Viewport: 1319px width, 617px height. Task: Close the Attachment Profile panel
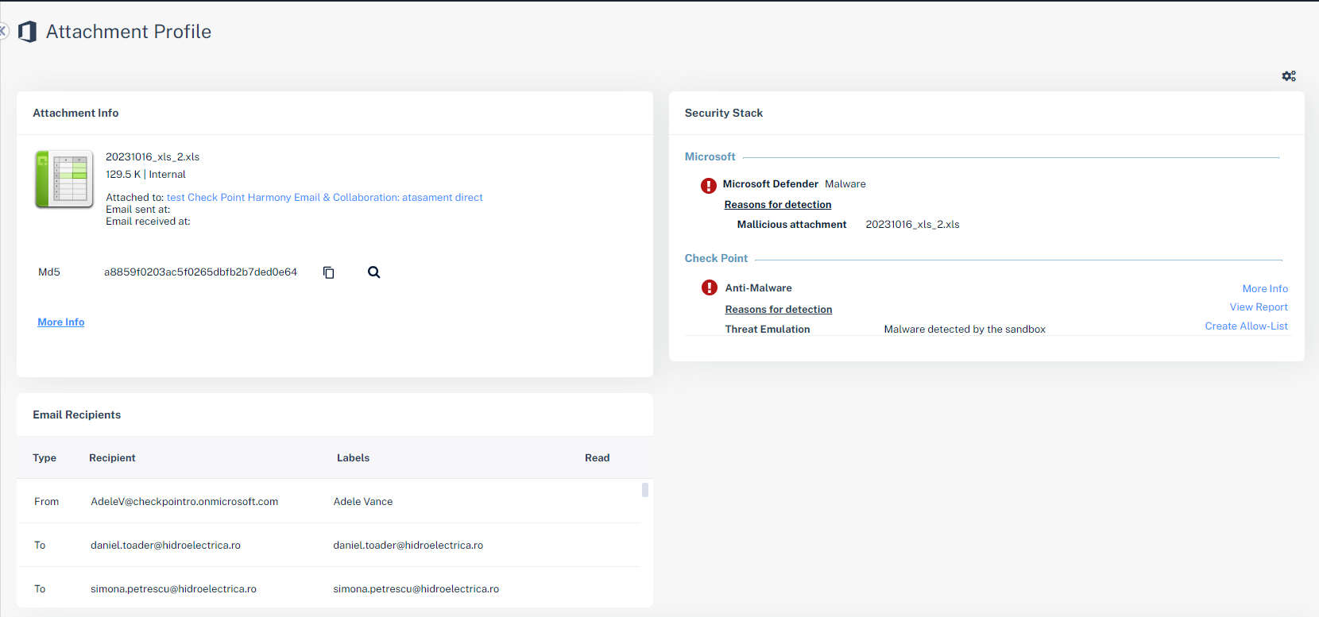pyautogui.click(x=3, y=31)
